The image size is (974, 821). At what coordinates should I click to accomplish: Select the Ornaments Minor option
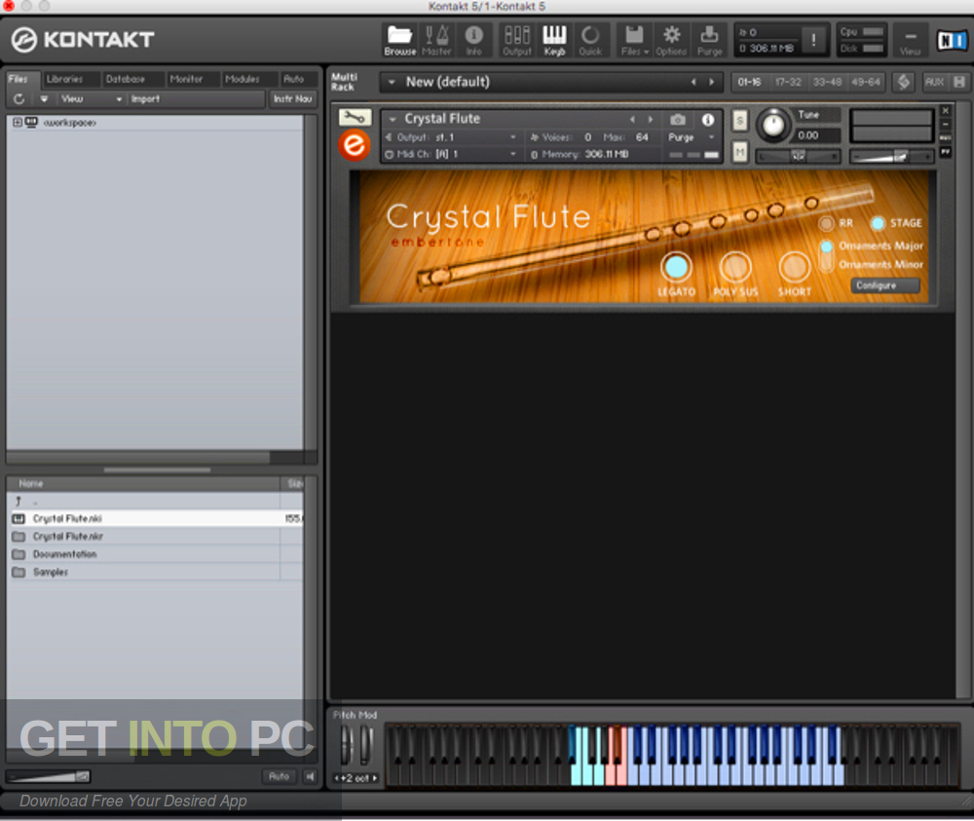tap(880, 265)
